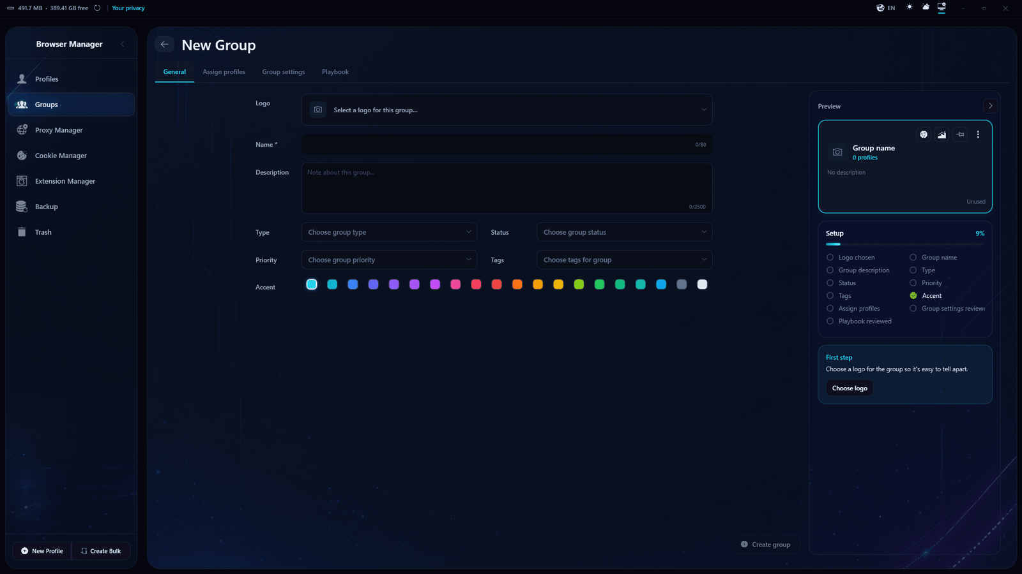Click the group Name input field
Screen dimensions: 1022x574
[507, 145]
